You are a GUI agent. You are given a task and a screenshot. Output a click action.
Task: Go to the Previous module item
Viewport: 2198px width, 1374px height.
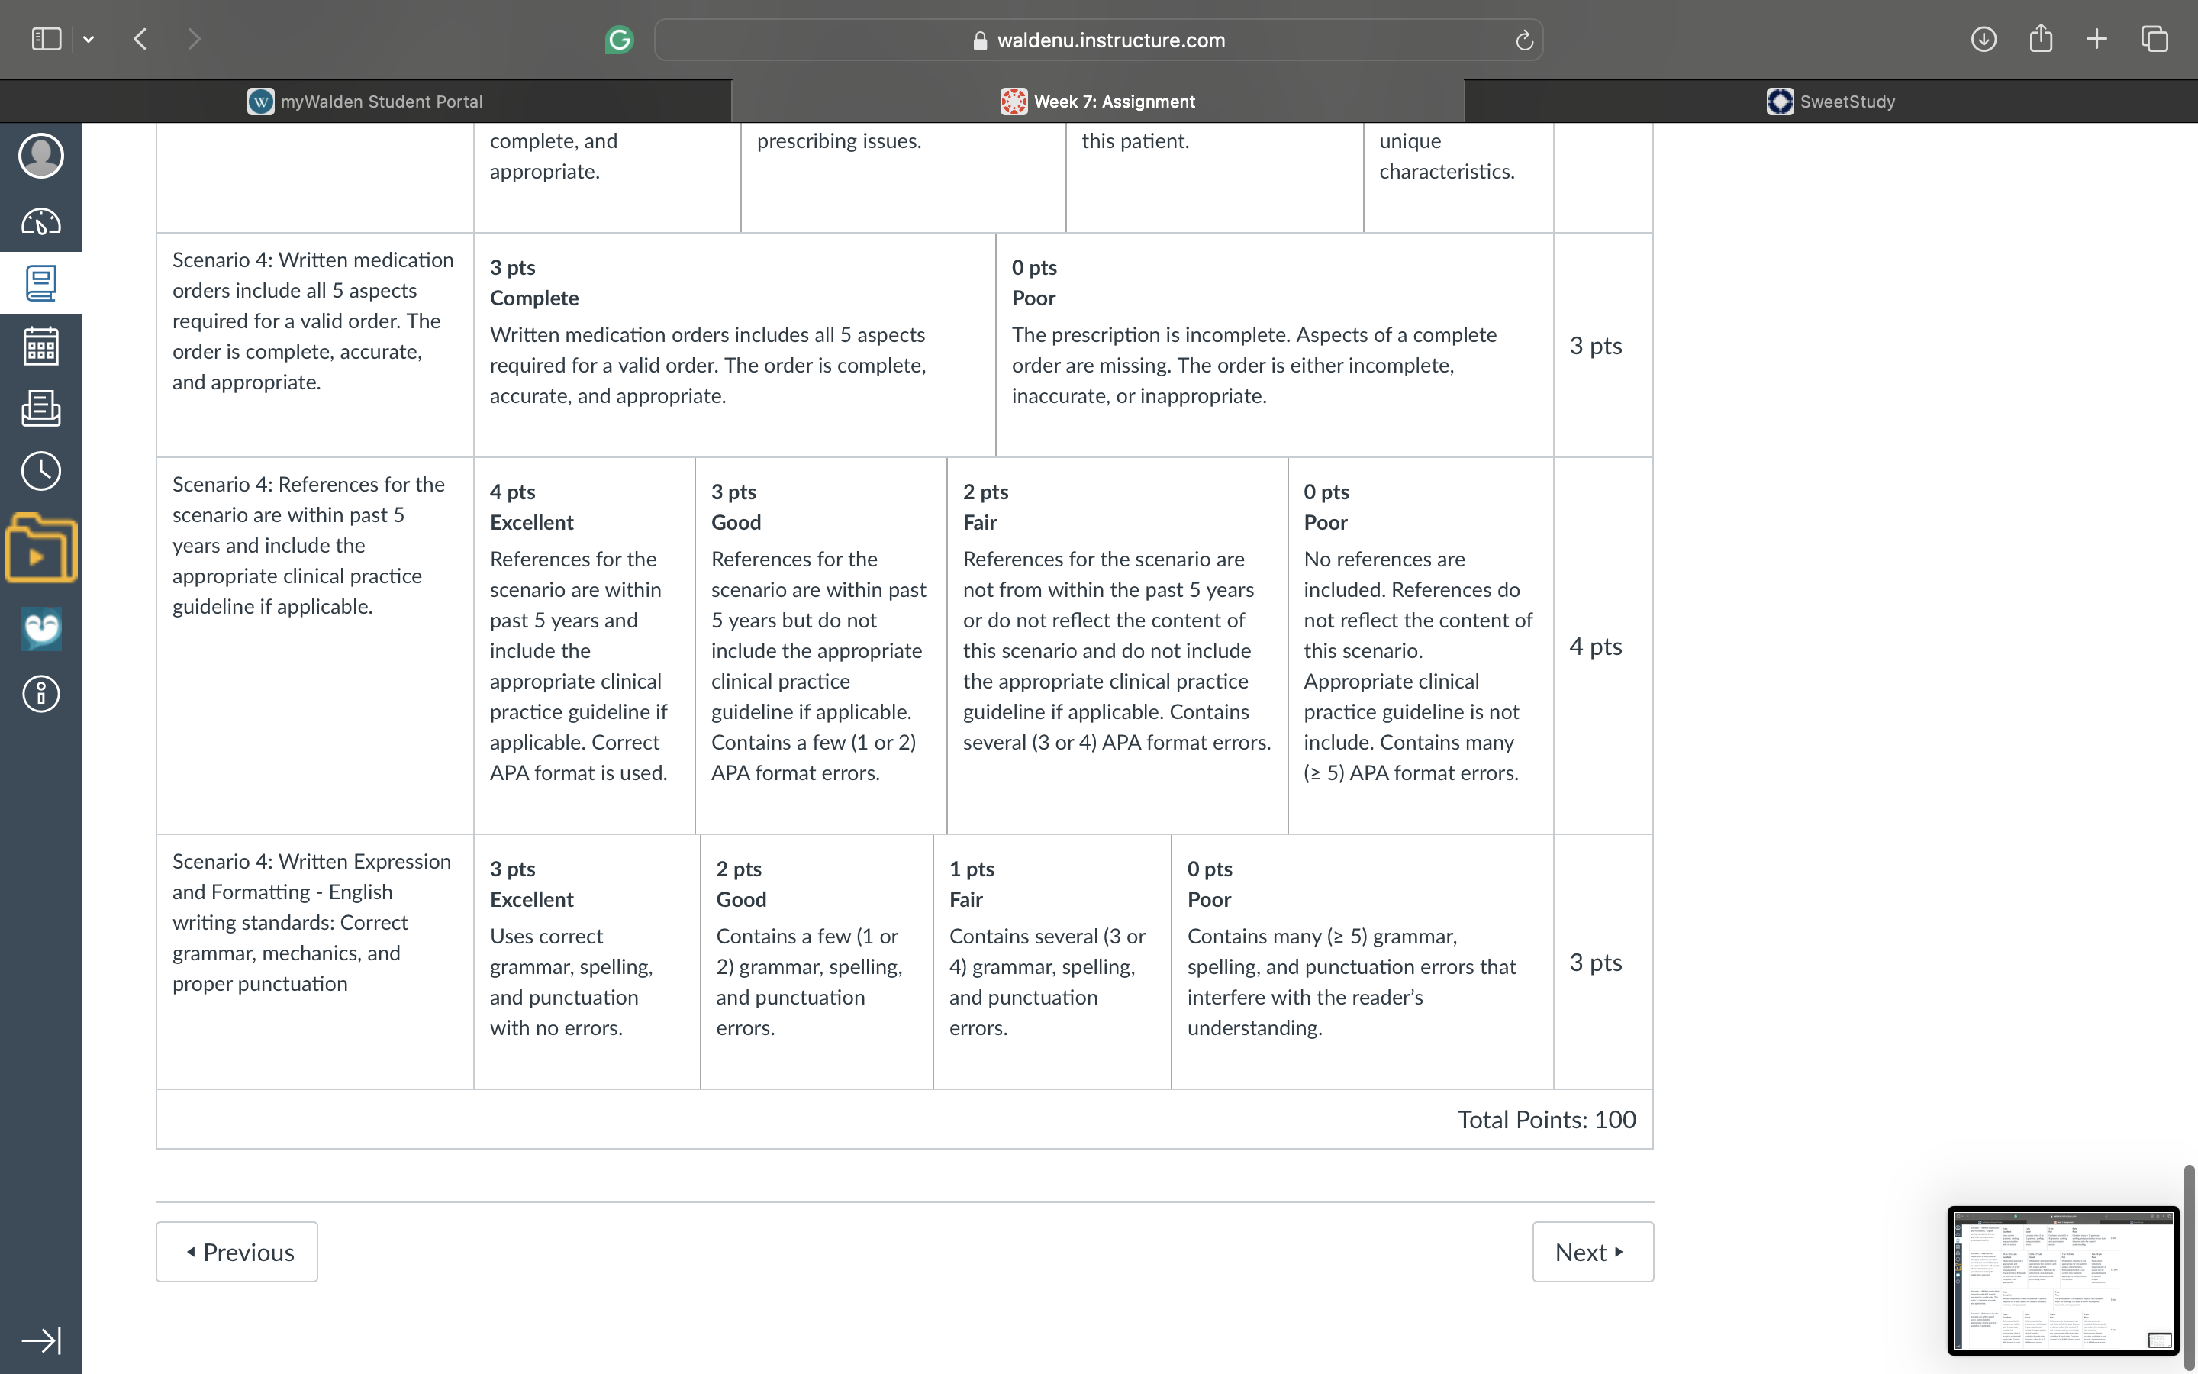pyautogui.click(x=237, y=1251)
